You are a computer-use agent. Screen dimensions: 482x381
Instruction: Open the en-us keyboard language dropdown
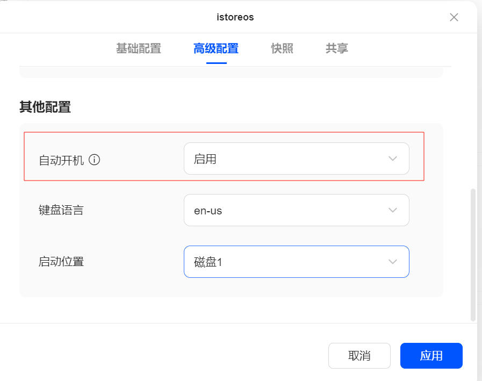coord(296,210)
